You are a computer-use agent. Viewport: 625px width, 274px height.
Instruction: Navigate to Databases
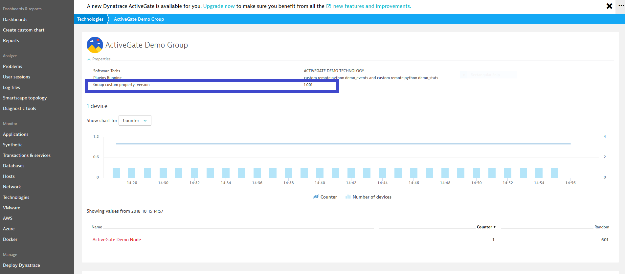(13, 166)
